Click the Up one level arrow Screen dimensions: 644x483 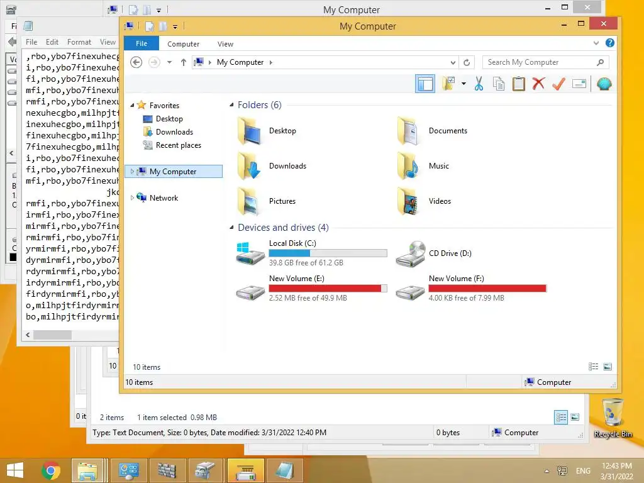[x=183, y=62]
